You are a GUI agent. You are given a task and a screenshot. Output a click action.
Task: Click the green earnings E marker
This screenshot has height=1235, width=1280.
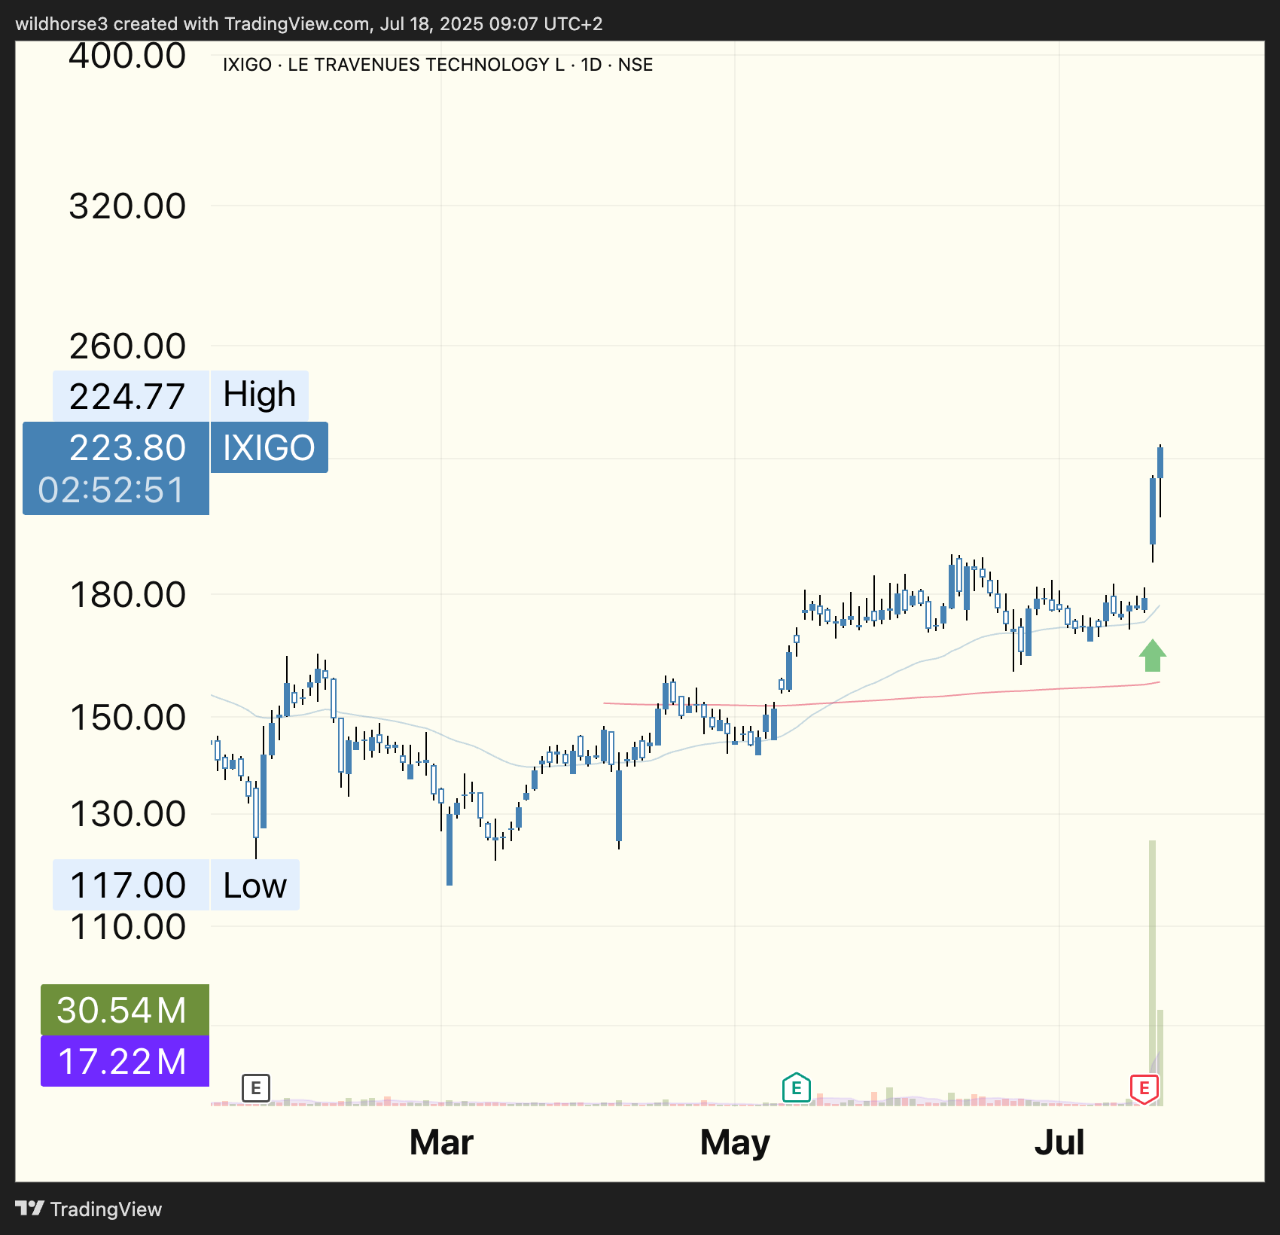[796, 1087]
